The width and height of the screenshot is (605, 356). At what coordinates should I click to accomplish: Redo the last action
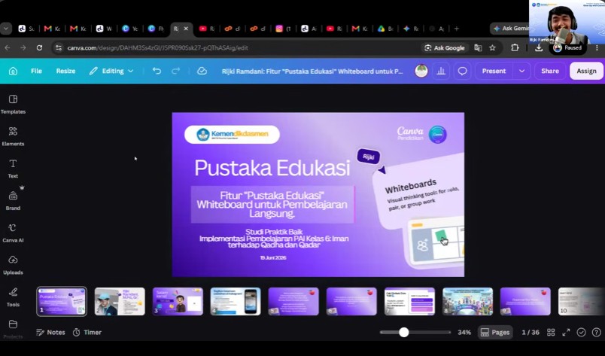(175, 71)
